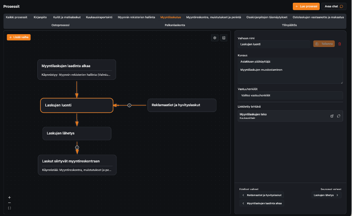352x216 pixels.
Task: Go to previous step Myyntilaskujen laadinta alkaa
Action: (x=262, y=203)
